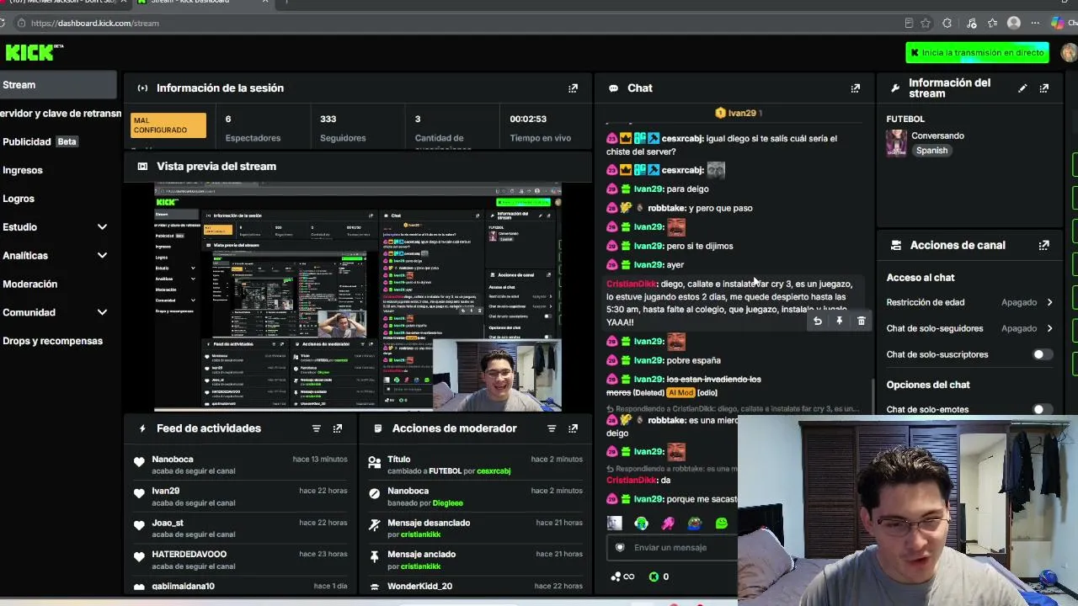
Task: Bookmark this page with the star icon
Action: tap(926, 23)
